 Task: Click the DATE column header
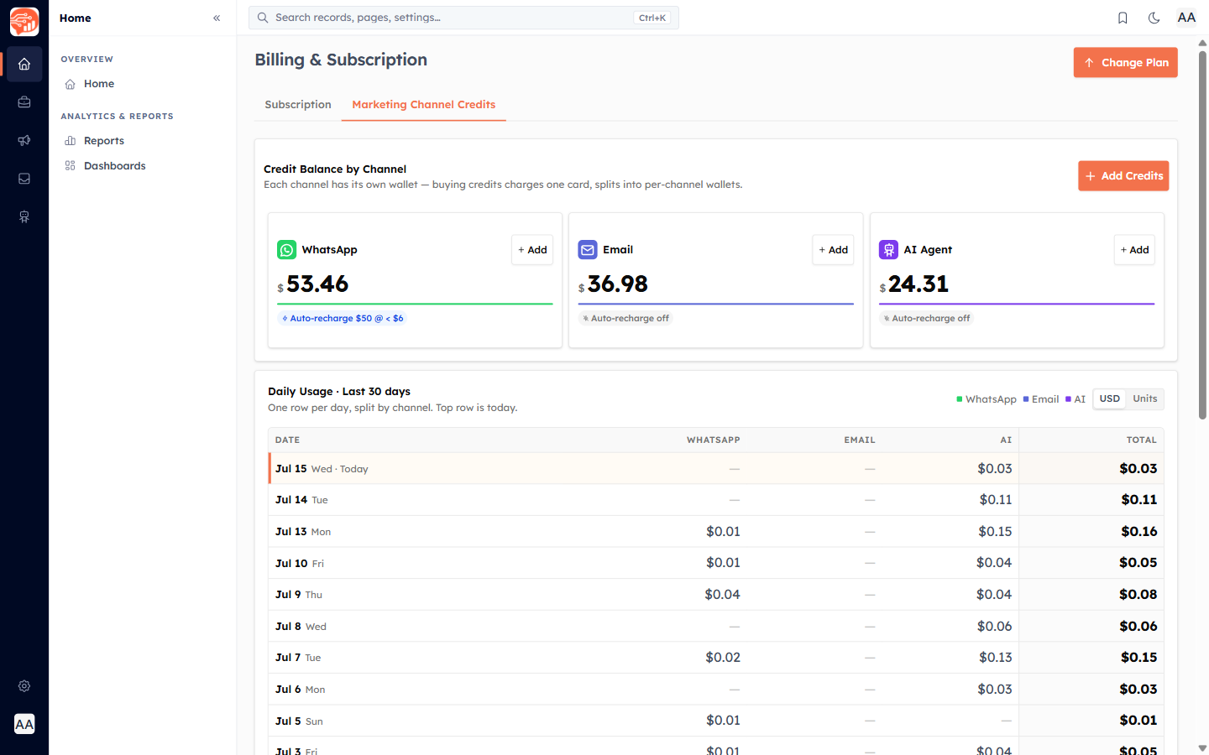coord(287,440)
